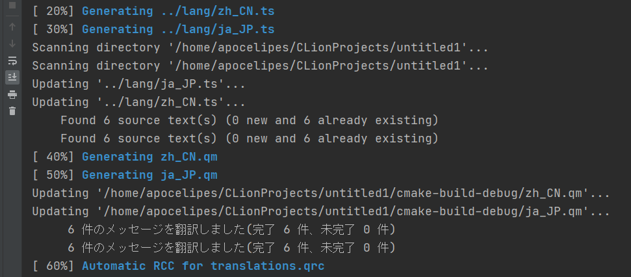Click the Stop build icon

tap(12, 6)
